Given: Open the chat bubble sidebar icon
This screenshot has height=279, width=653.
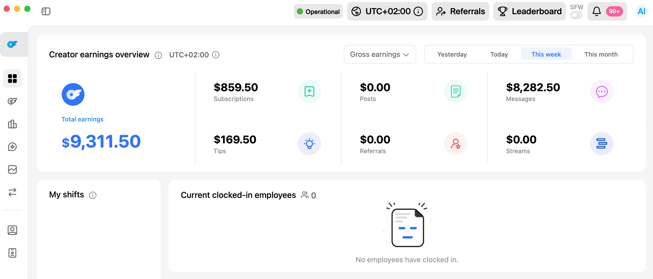Looking at the screenshot, I should click(x=12, y=147).
